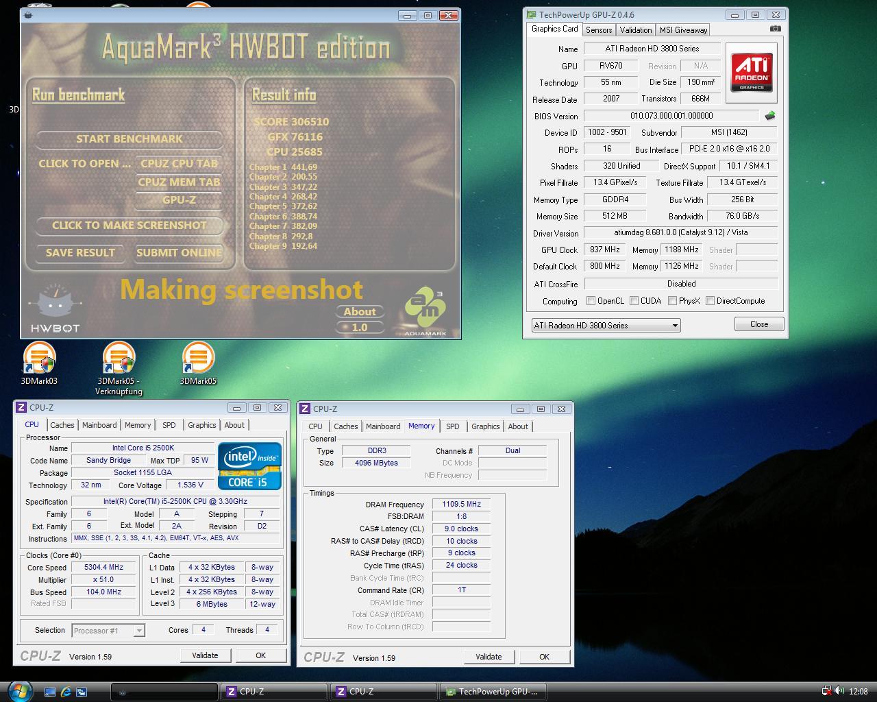Select the Graphics Card tab in GPU-Z
The image size is (877, 702).
tap(555, 29)
